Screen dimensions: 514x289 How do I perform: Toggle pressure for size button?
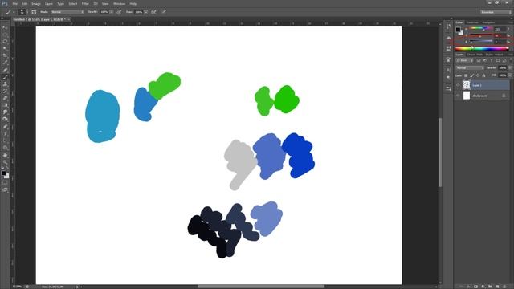[164, 12]
